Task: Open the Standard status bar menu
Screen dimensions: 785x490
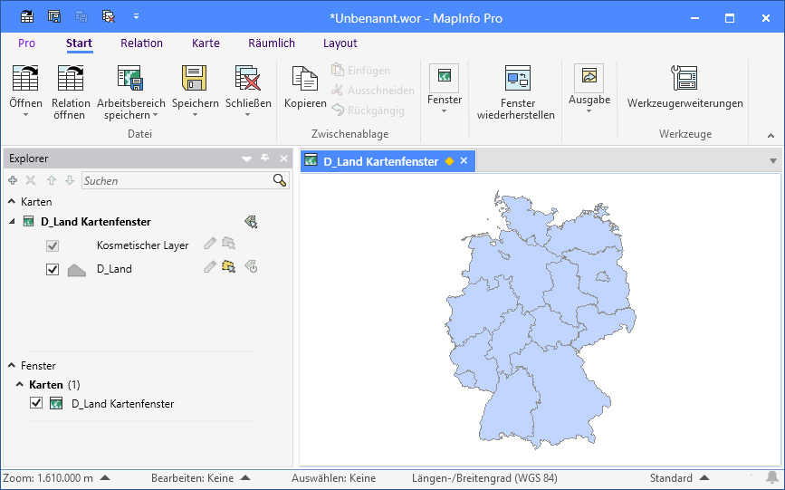Action: [x=704, y=478]
